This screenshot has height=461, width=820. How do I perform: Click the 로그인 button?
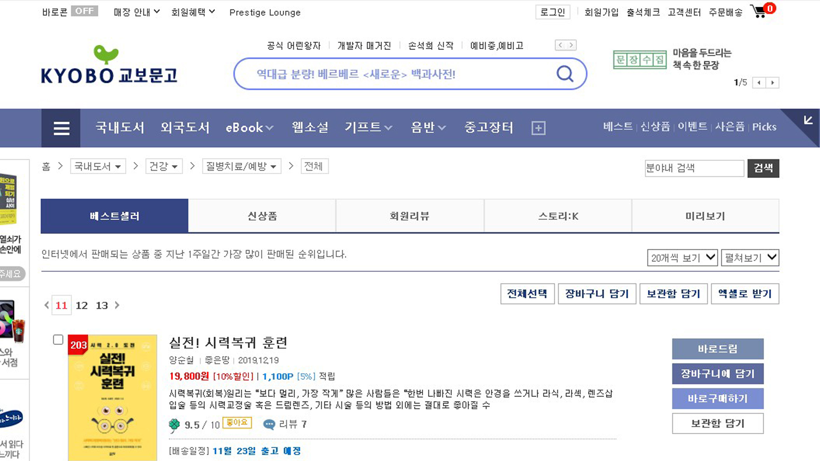coord(552,12)
